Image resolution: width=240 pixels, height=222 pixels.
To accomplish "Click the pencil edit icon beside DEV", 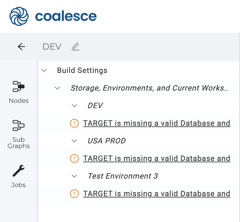I will 75,47.
